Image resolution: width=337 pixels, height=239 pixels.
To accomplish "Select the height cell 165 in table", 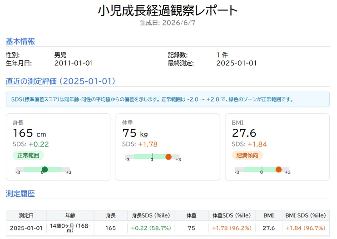I will click(x=111, y=228).
